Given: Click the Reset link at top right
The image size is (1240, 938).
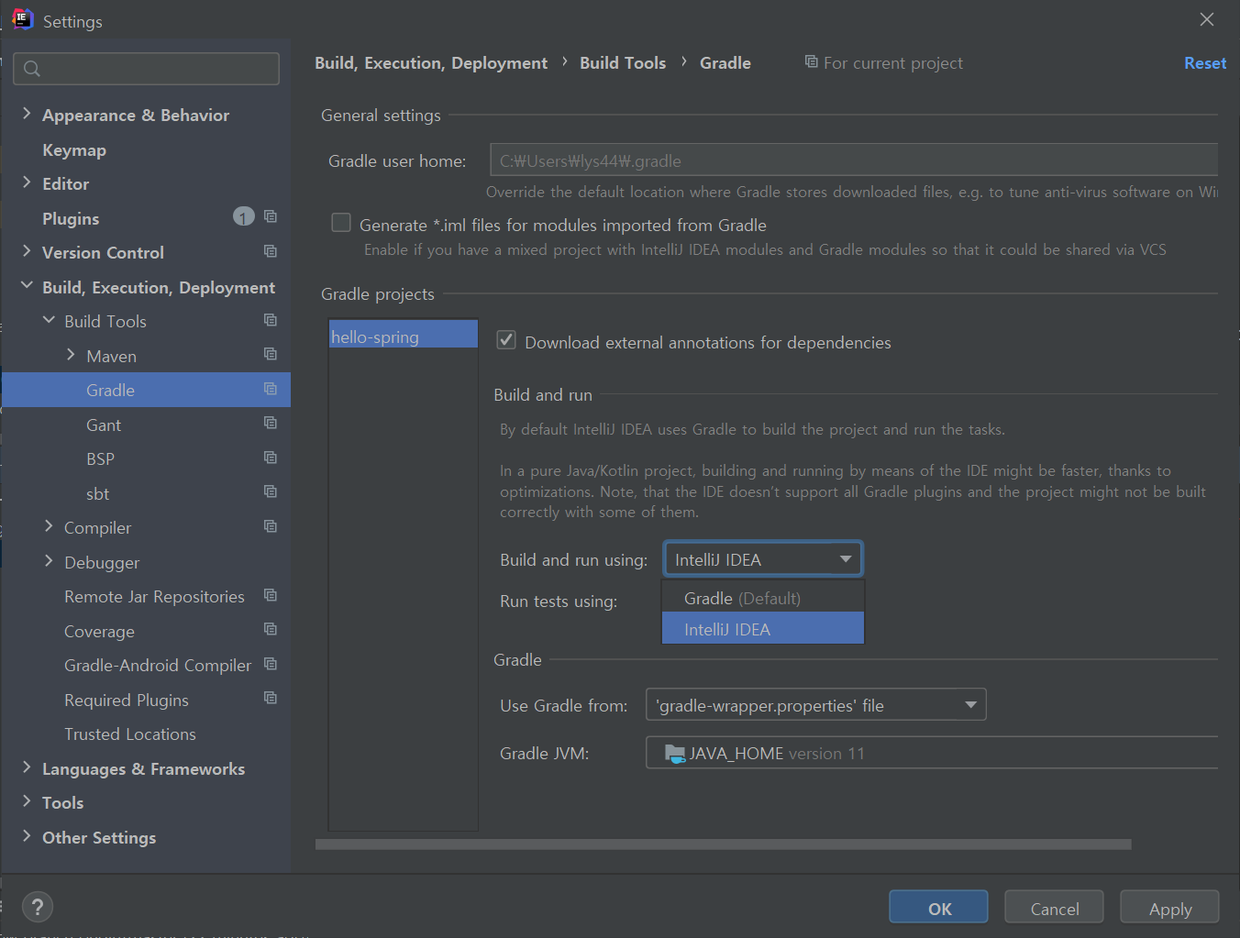Looking at the screenshot, I should pos(1204,62).
